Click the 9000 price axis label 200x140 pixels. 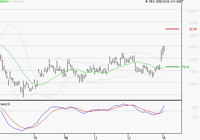193,35
